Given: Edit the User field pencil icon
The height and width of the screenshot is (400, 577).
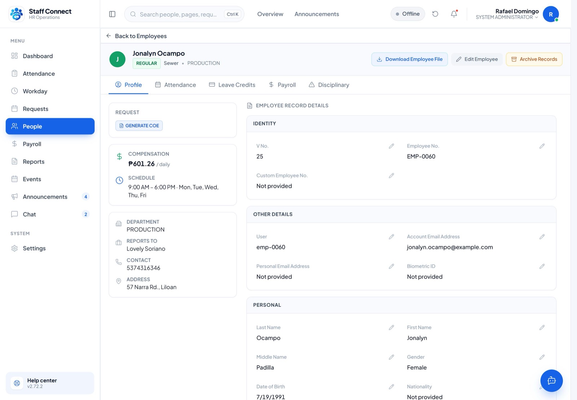Looking at the screenshot, I should (x=391, y=237).
